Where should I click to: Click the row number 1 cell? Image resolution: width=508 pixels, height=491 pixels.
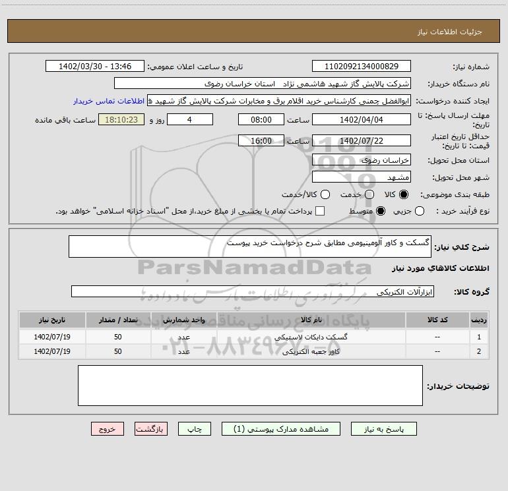479,337
